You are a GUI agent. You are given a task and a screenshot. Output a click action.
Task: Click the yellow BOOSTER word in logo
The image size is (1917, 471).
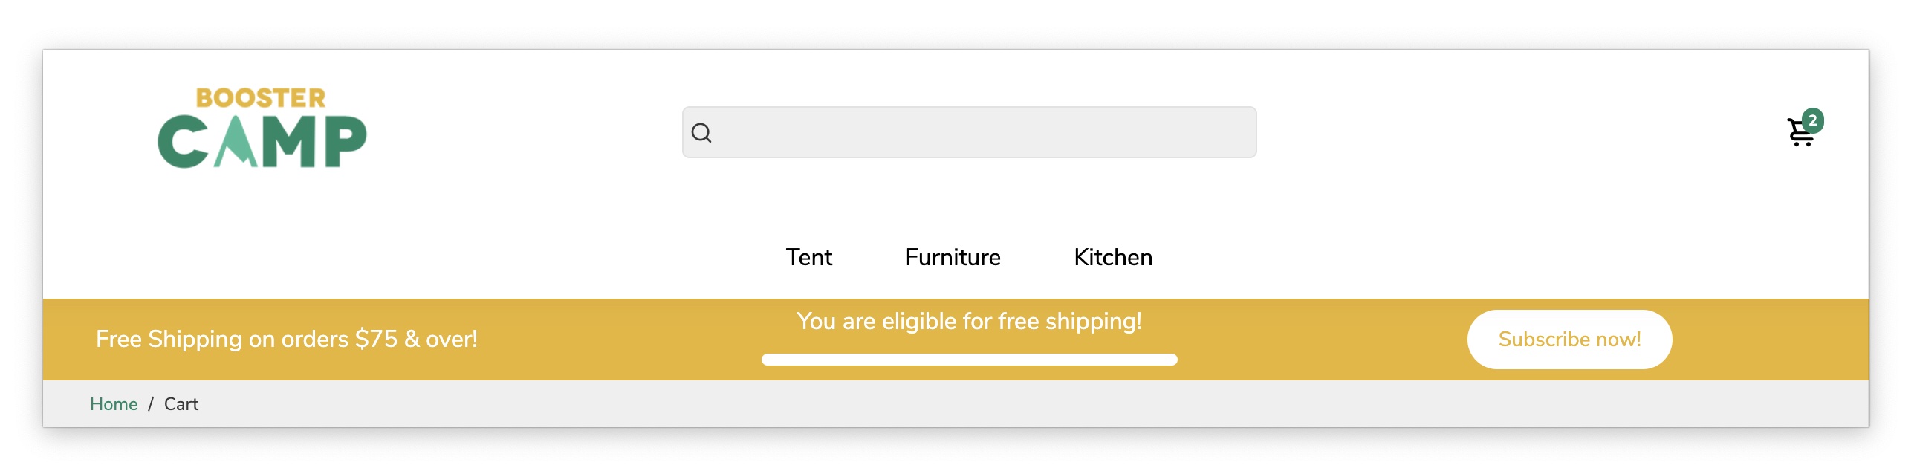pyautogui.click(x=261, y=97)
